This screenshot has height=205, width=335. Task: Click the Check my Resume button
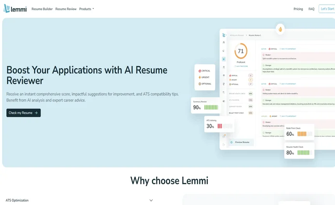coord(24,113)
